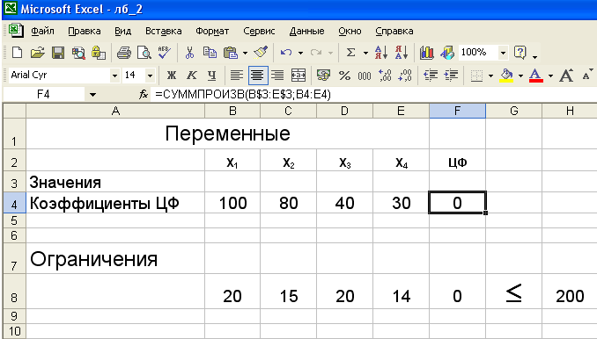Select the cell labeled Ограничения
The height and width of the screenshot is (339, 597).
click(x=115, y=258)
